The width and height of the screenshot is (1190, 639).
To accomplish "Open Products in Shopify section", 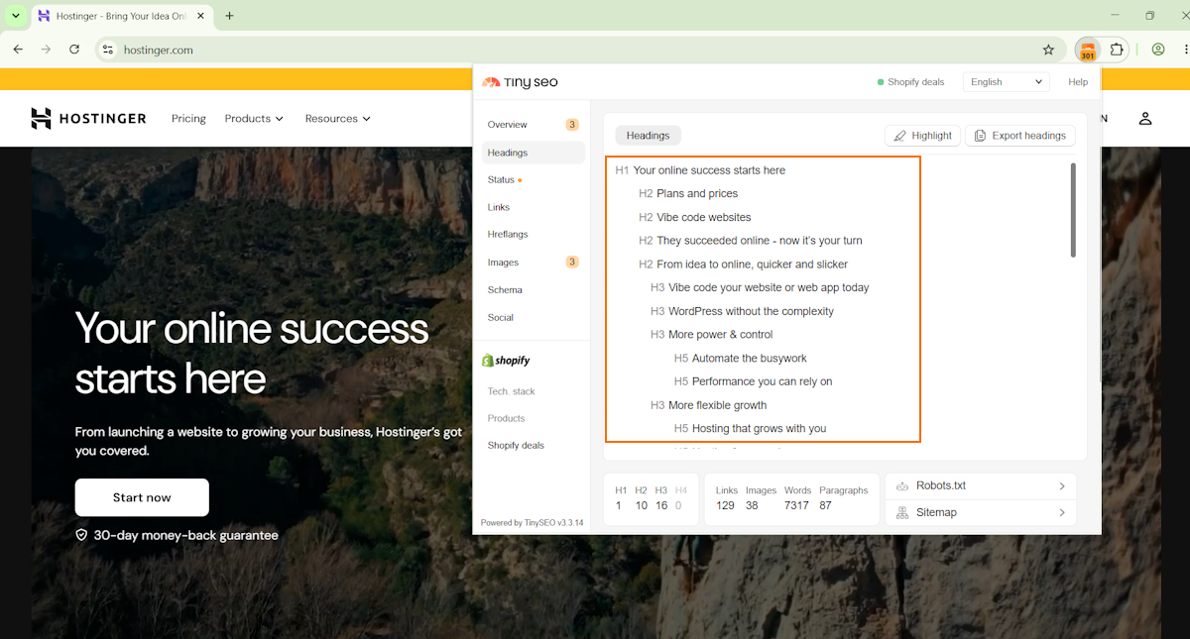I will 506,418.
